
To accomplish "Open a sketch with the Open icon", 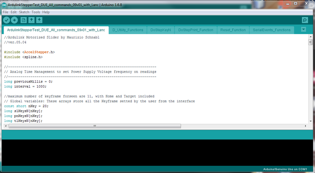I will pyautogui.click(x=31, y=20).
